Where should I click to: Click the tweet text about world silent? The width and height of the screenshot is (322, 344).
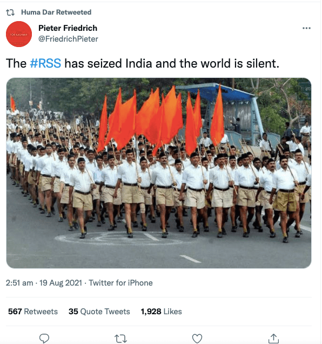(x=143, y=63)
